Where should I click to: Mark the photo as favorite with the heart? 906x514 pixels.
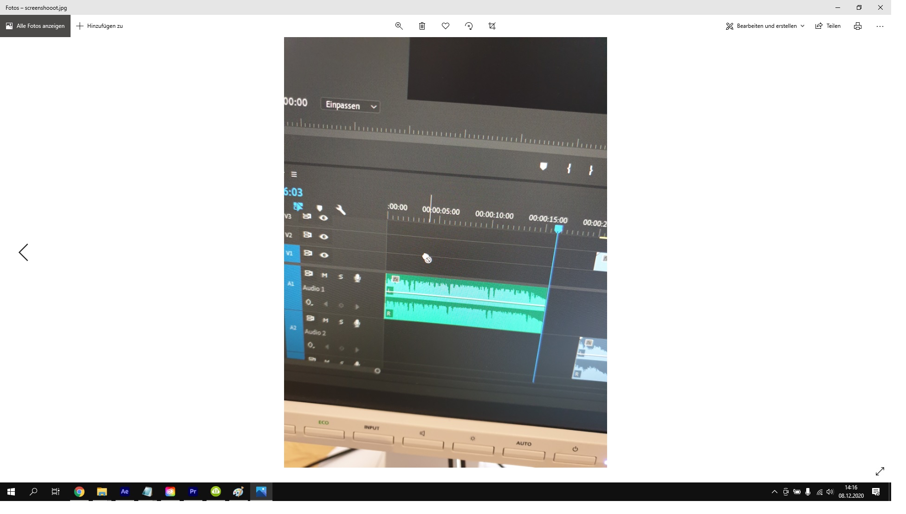(446, 26)
